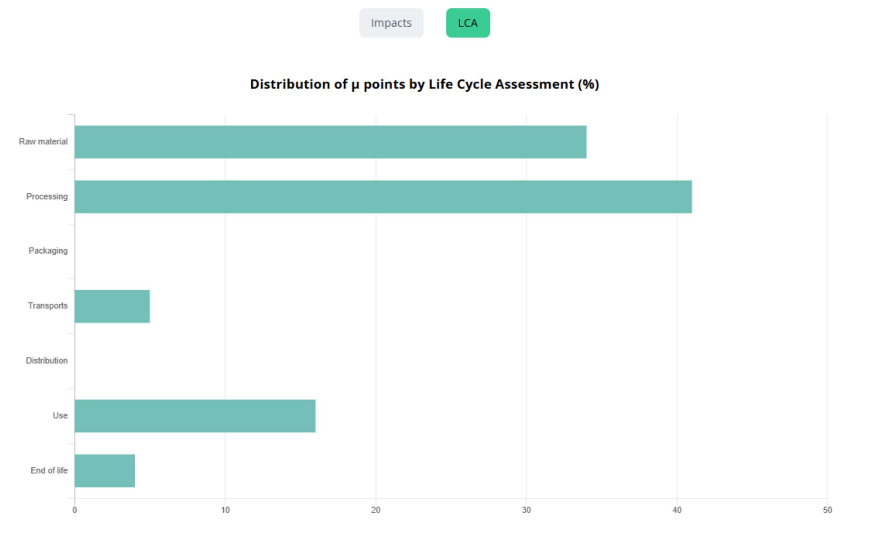Click the Packaging category label
The width and height of the screenshot is (870, 539).
[48, 251]
